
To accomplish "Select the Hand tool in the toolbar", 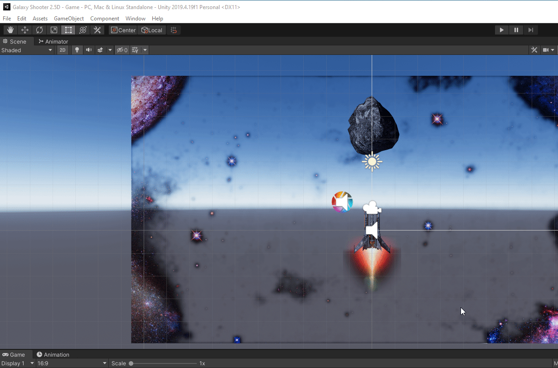I will click(10, 30).
